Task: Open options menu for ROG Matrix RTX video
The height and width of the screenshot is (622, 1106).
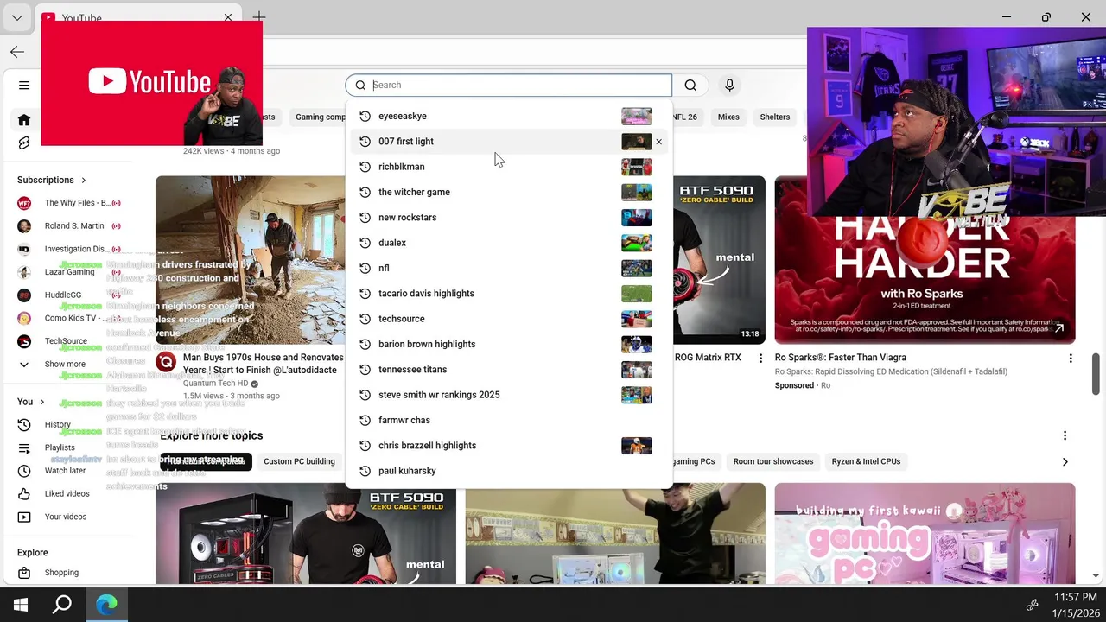Action: (x=761, y=359)
